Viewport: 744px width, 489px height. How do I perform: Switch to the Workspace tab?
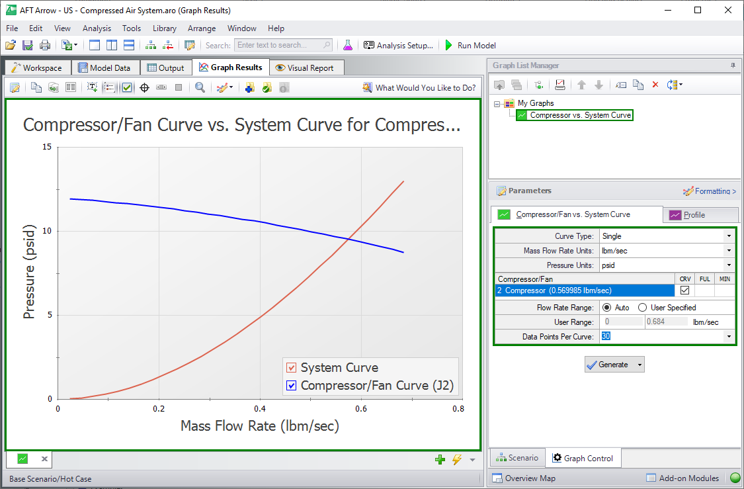point(37,68)
